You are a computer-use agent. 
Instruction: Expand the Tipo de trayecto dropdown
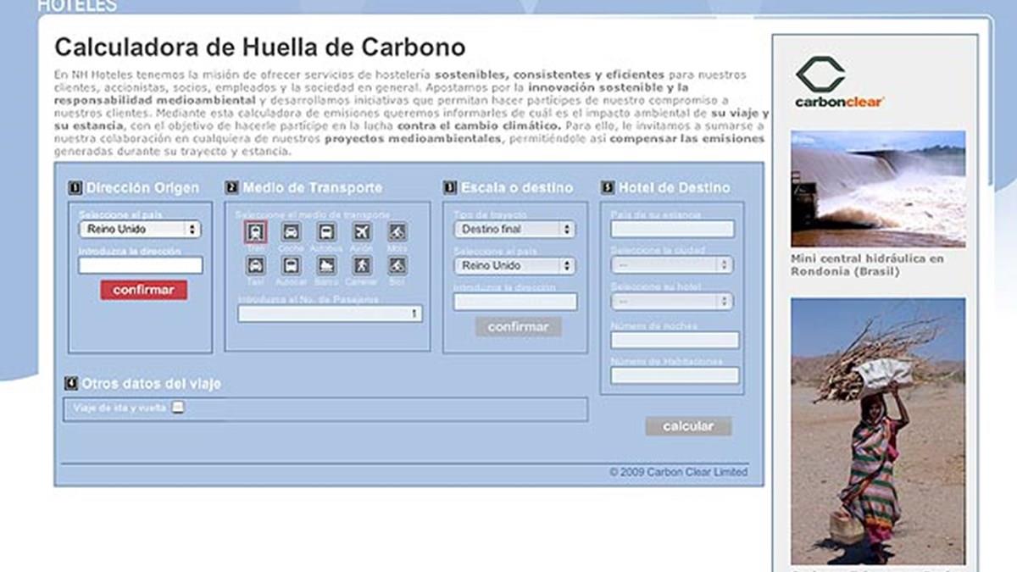point(514,229)
